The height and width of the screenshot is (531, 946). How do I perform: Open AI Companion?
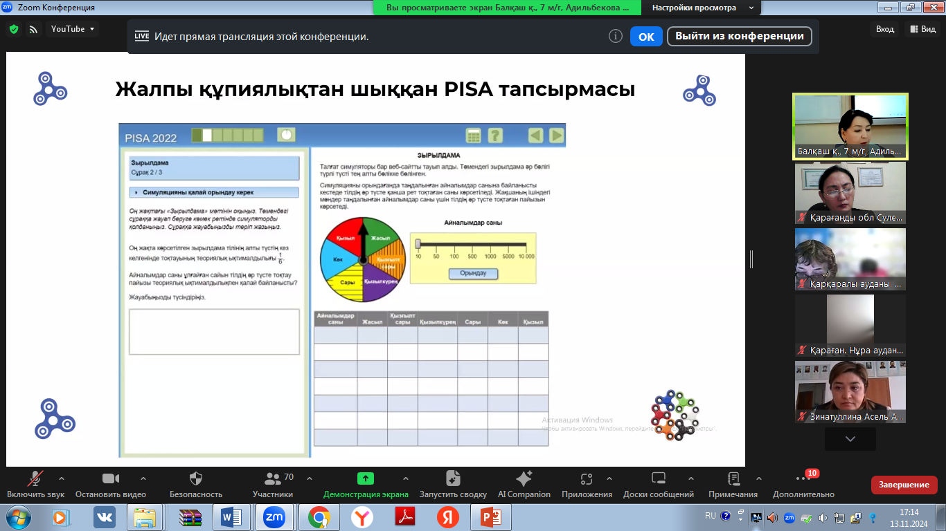click(524, 479)
